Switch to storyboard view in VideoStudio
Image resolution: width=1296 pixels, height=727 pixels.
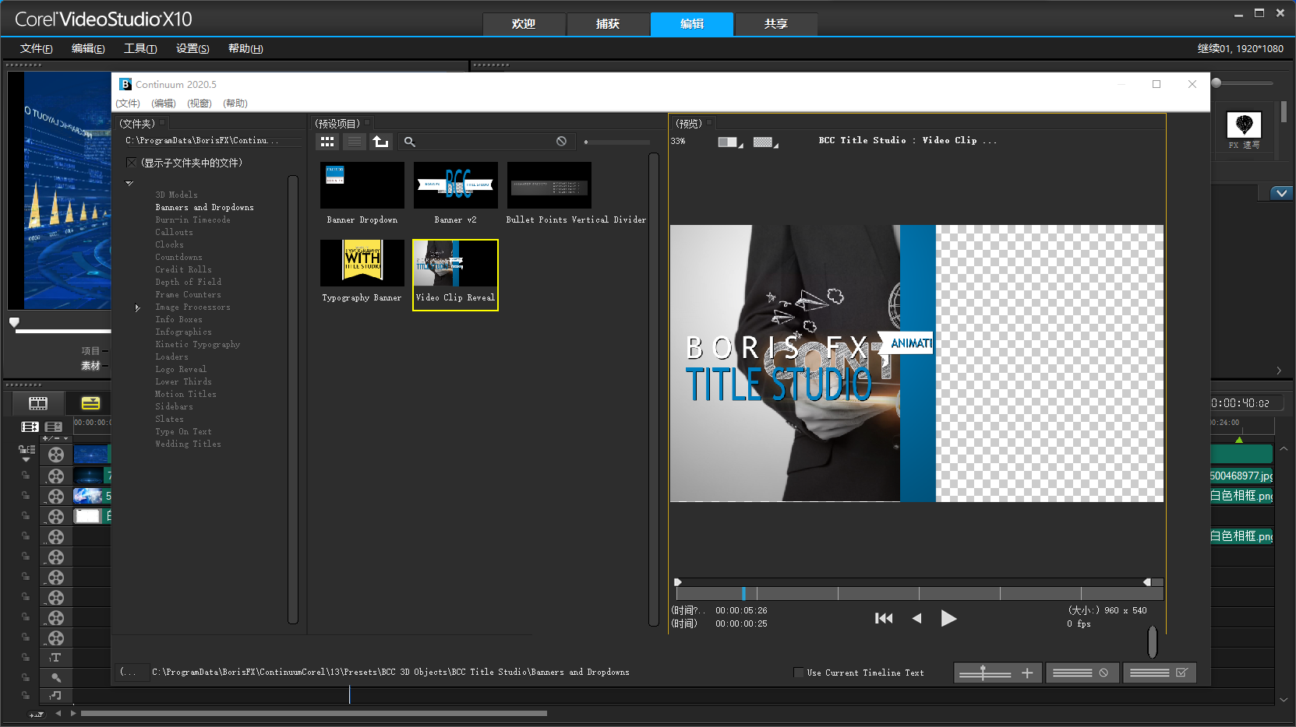[x=38, y=403]
